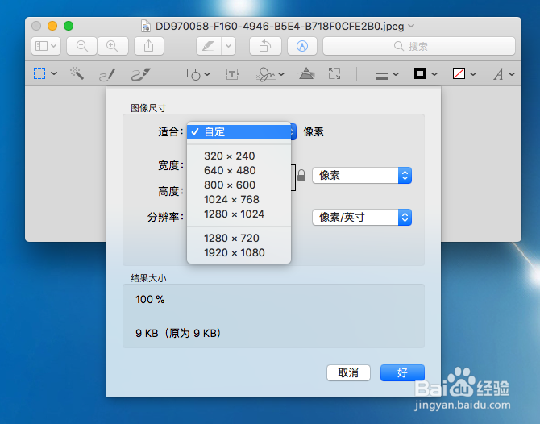Choose 1024 × 768 preset
540x424 pixels.
(x=239, y=199)
